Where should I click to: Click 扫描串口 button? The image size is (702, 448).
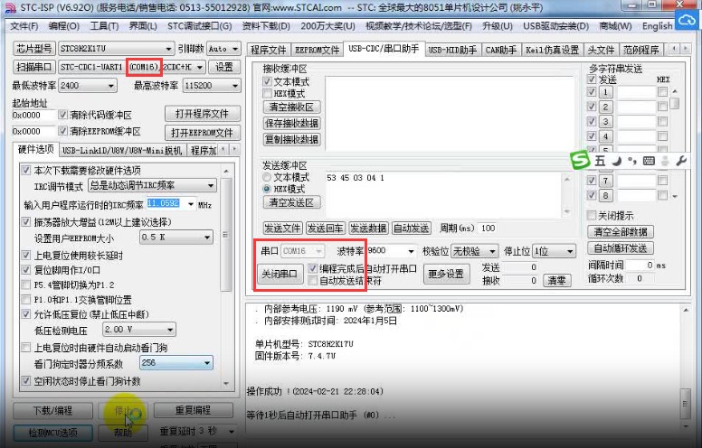point(34,67)
